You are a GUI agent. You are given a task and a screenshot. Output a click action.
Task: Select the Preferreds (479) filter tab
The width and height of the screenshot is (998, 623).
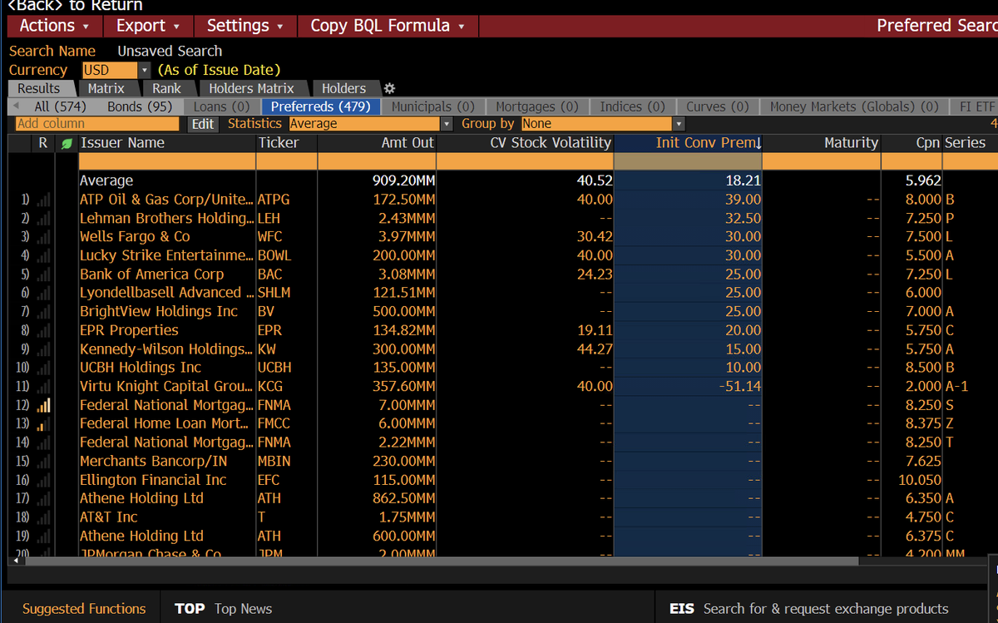point(321,106)
